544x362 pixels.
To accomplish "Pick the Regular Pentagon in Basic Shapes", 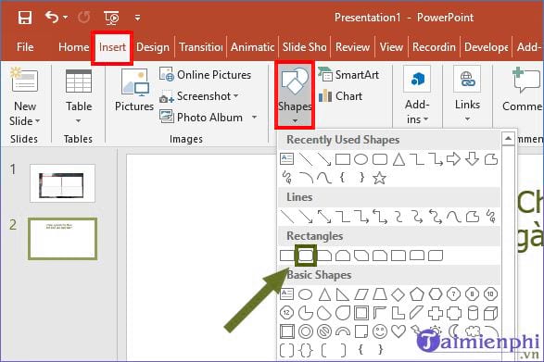I will (x=417, y=294).
